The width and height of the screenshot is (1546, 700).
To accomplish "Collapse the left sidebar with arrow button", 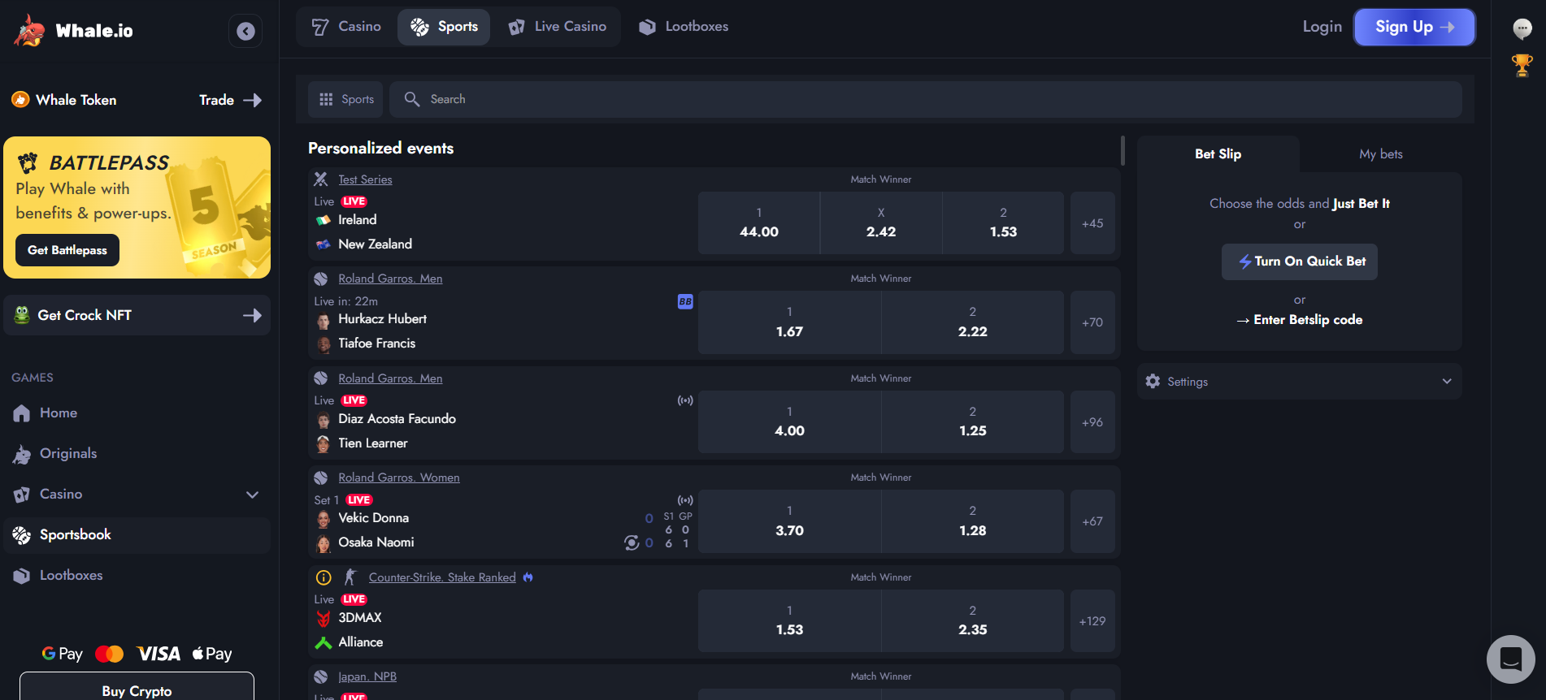I will pos(245,31).
